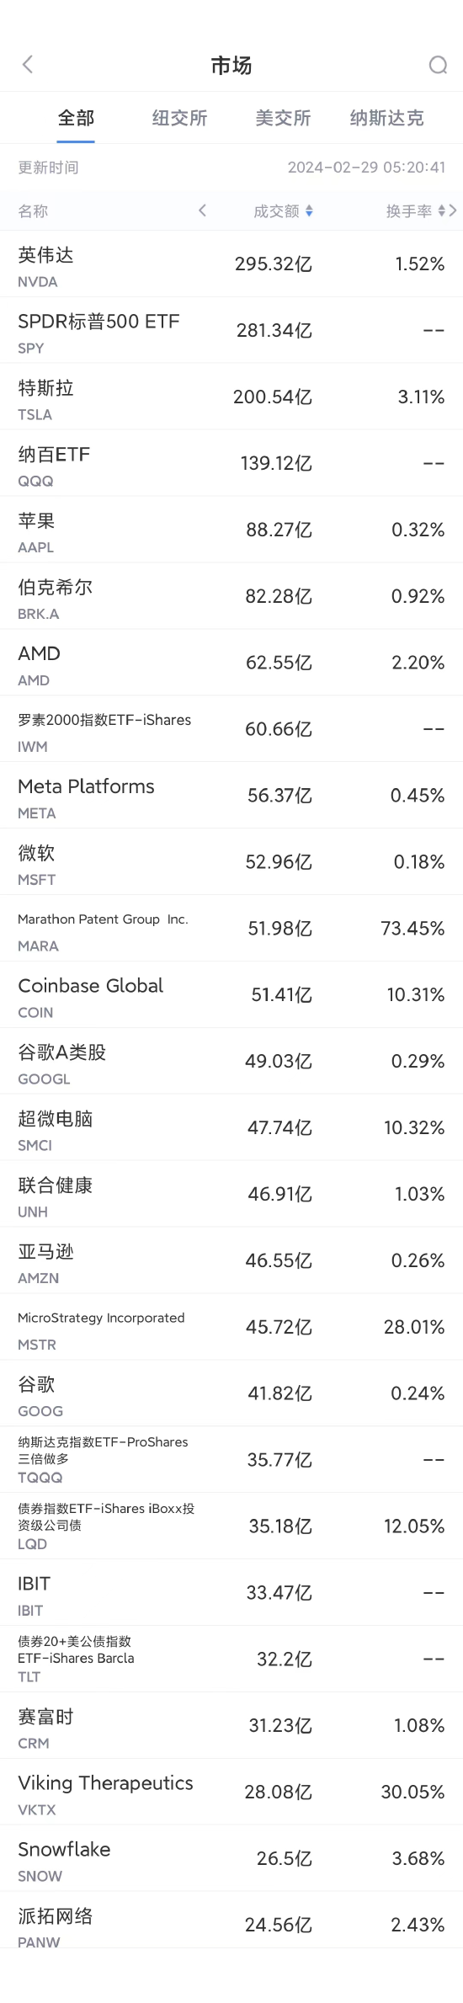Viewport: 463px width, 2003px height.
Task: Open the search magnifier icon
Action: coord(438,65)
